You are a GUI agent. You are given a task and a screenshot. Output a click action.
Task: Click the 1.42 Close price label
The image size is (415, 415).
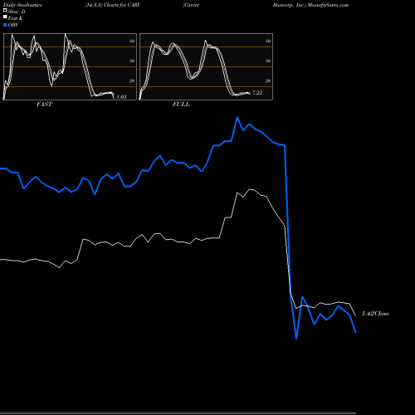pos(375,314)
